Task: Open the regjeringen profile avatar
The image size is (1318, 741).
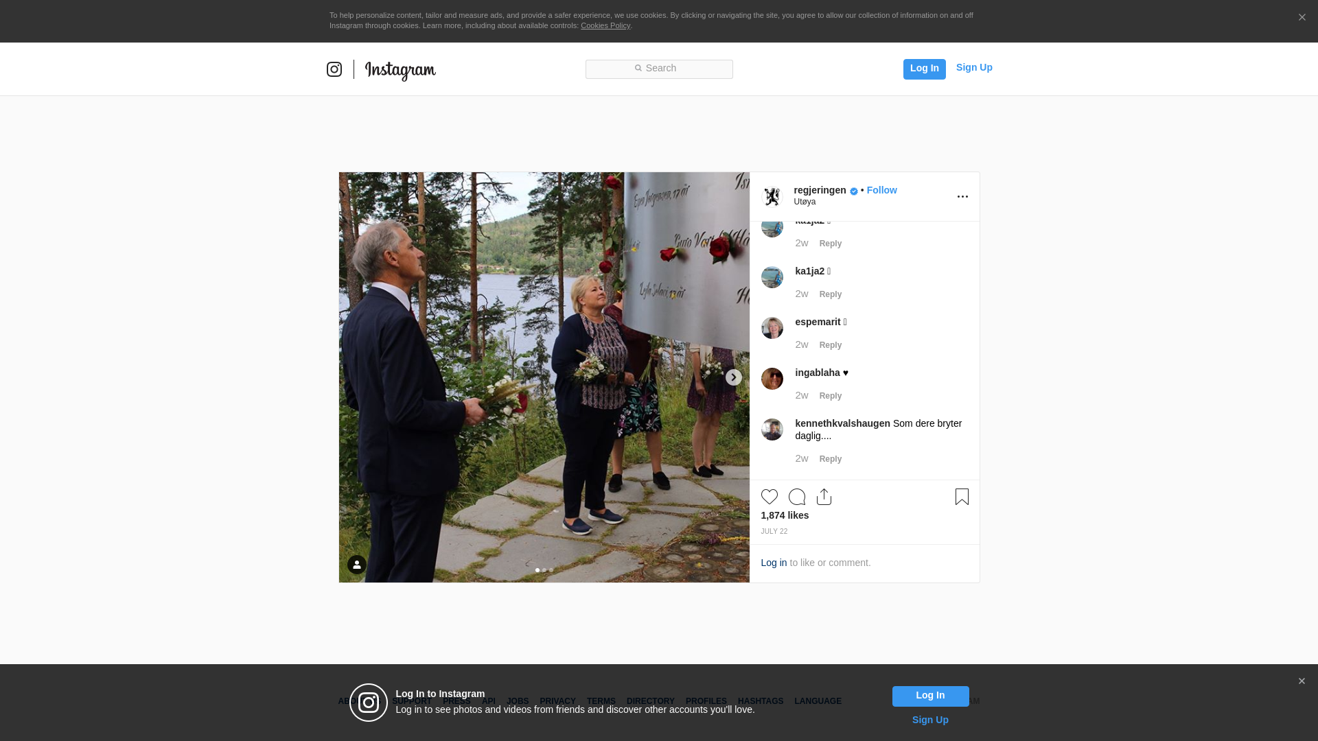Action: pyautogui.click(x=772, y=197)
